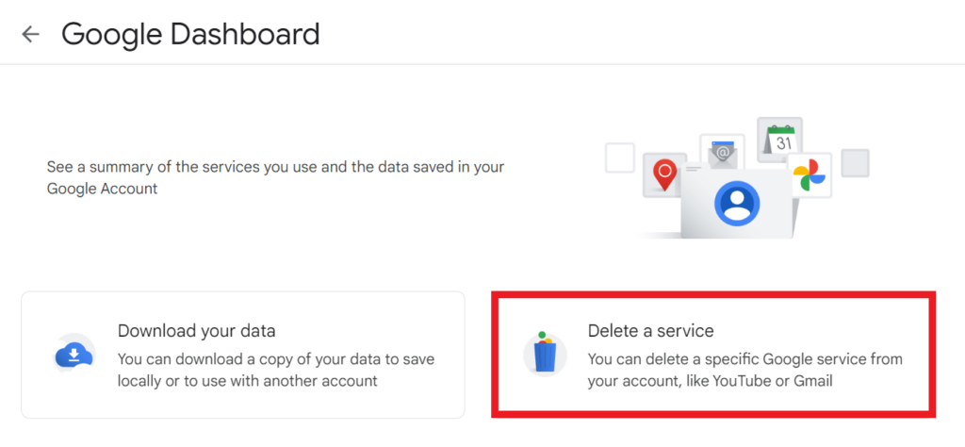Viewport: 965px width, 447px height.
Task: Click the empty square left of Maps pin
Action: point(620,158)
